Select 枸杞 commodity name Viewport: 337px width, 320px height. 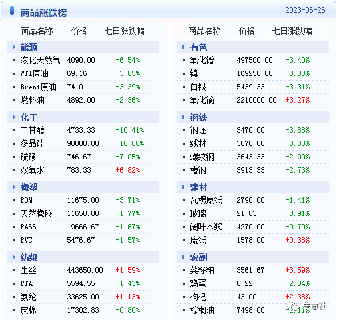198,297
